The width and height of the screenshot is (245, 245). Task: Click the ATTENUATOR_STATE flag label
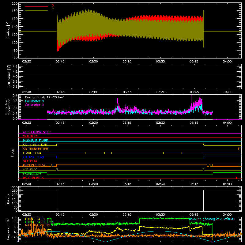pyautogui.click(x=37, y=132)
